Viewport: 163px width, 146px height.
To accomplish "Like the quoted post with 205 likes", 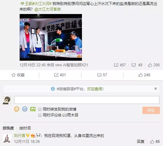I will click(x=154, y=65).
